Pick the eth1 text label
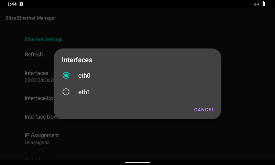275x165 pixels. (84, 92)
